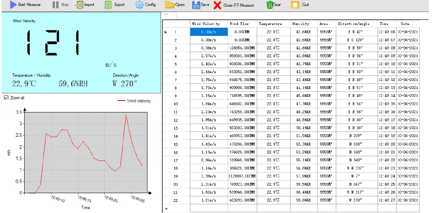Open the Import data tool
432x213 pixels.
(x=79, y=5)
